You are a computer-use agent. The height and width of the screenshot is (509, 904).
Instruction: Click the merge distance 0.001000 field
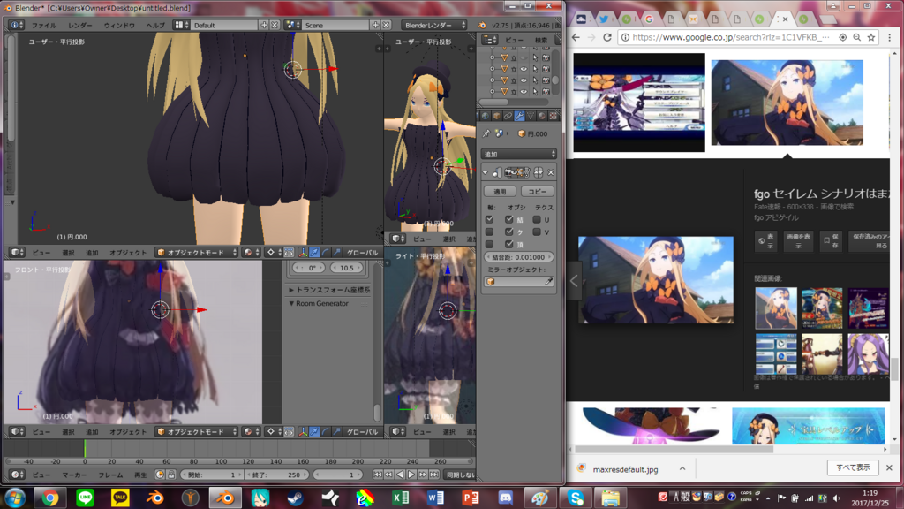pos(518,257)
